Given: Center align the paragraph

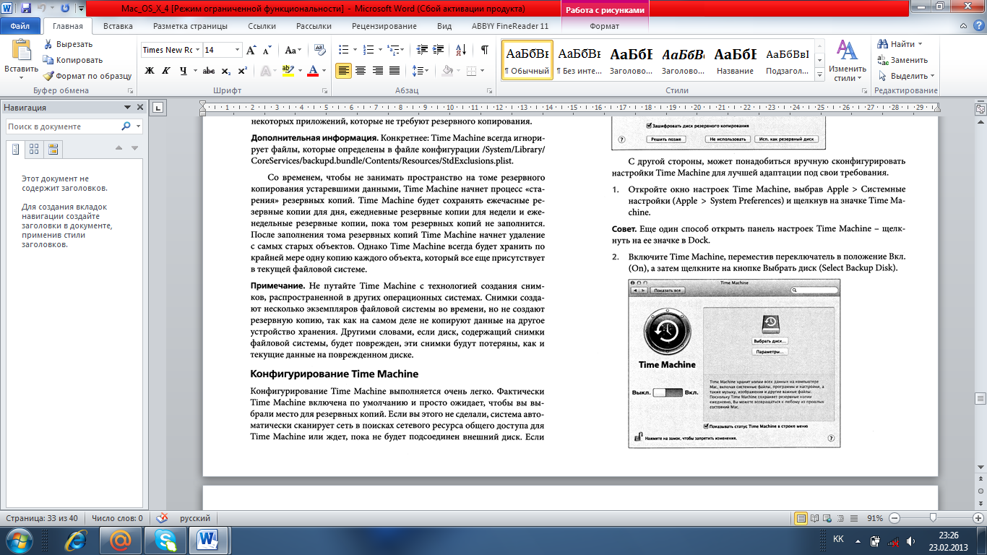Looking at the screenshot, I should 360,71.
